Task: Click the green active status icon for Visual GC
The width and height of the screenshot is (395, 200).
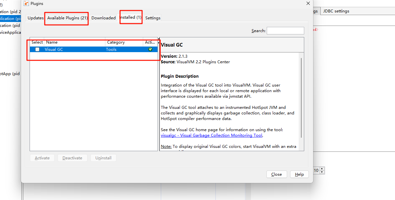Action: point(150,50)
